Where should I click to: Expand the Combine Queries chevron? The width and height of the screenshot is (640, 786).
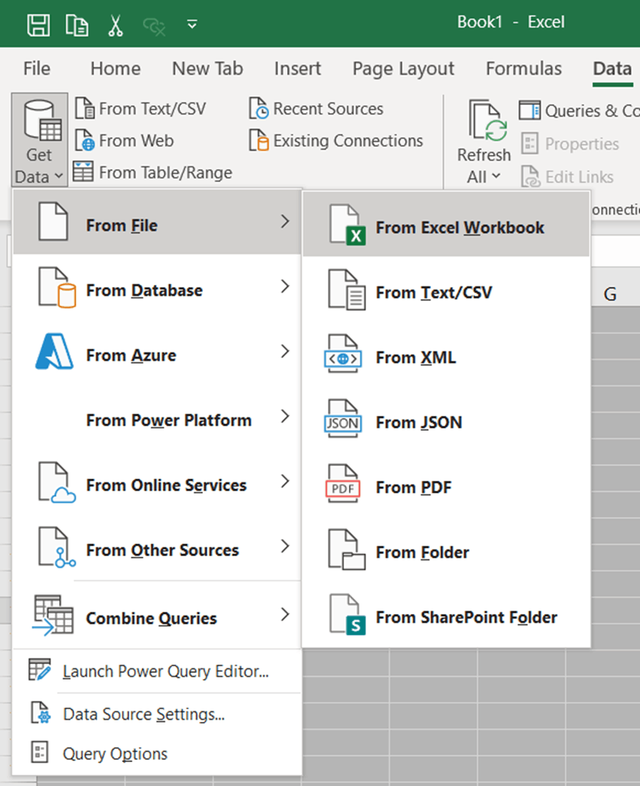coord(285,614)
